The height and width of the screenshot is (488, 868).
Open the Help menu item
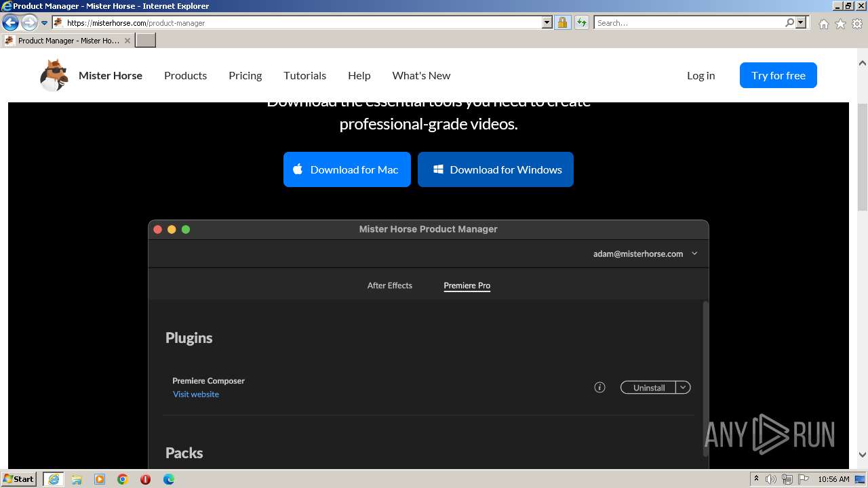(x=359, y=75)
